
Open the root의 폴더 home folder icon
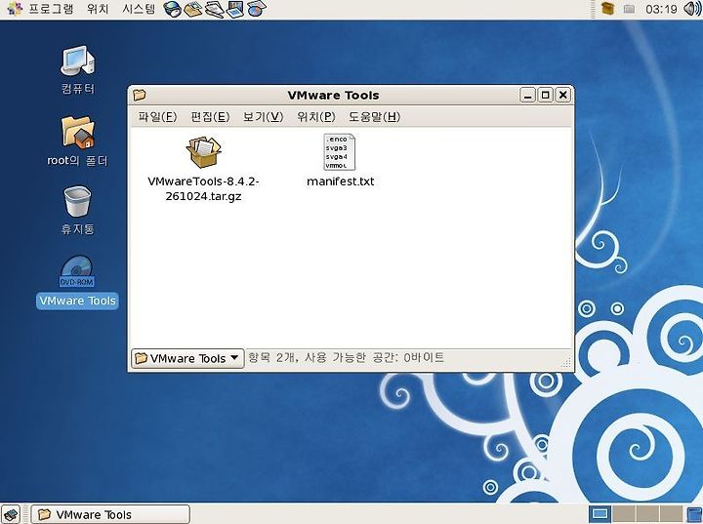77,132
